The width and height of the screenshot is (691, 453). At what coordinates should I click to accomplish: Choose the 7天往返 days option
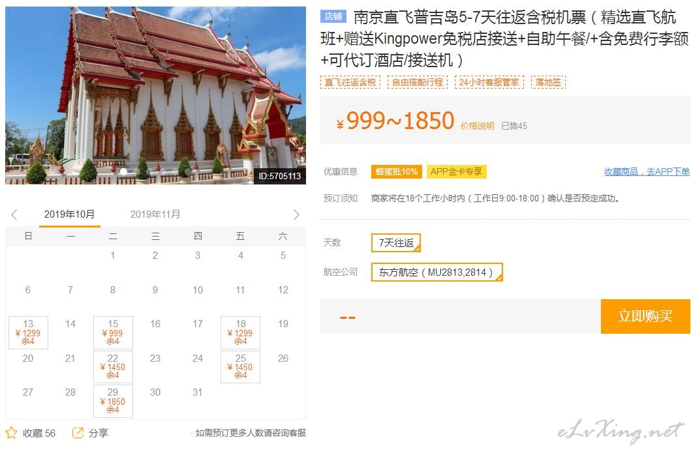395,242
